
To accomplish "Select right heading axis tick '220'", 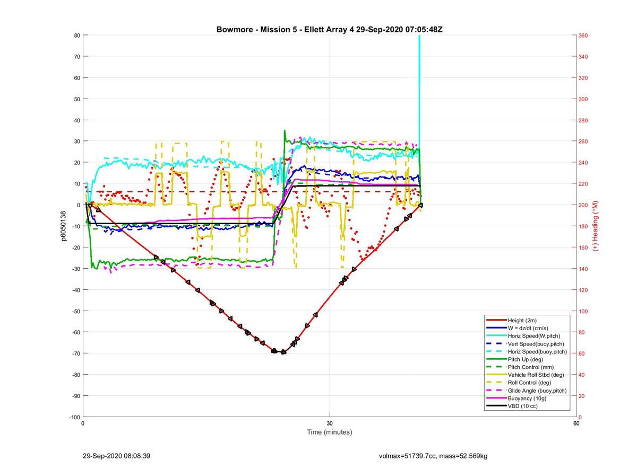I will click(583, 184).
